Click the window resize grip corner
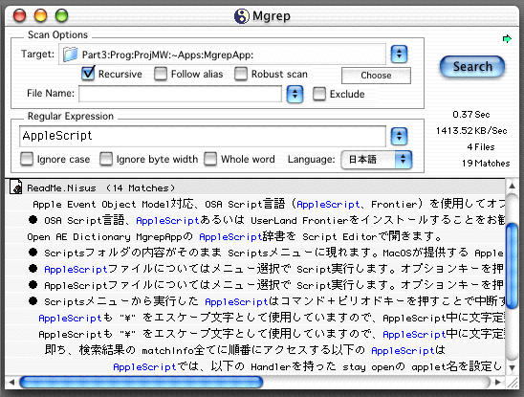Screen dimensions: 524x397 tap(513, 382)
